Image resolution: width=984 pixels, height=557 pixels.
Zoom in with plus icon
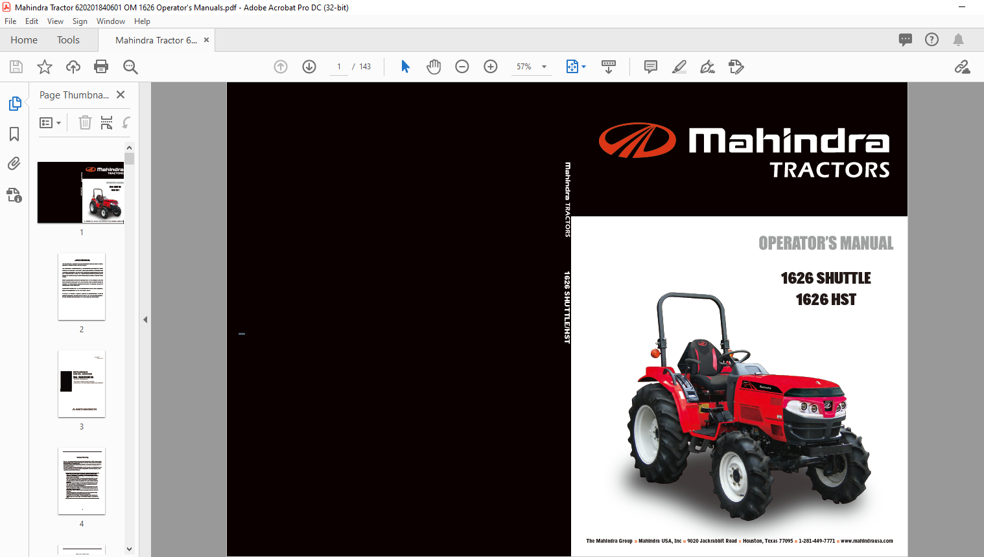click(x=491, y=67)
